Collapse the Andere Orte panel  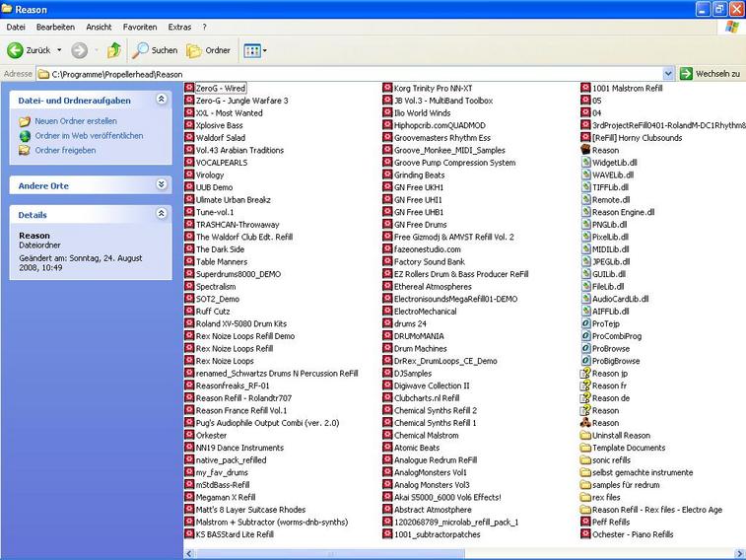tap(162, 185)
